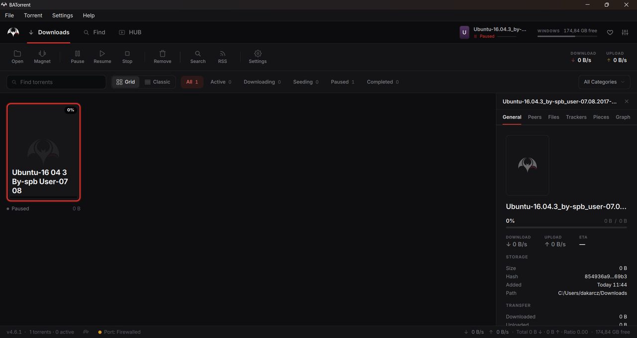Open toolbar Settings gear
Image resolution: width=637 pixels, height=338 pixels.
(x=258, y=57)
